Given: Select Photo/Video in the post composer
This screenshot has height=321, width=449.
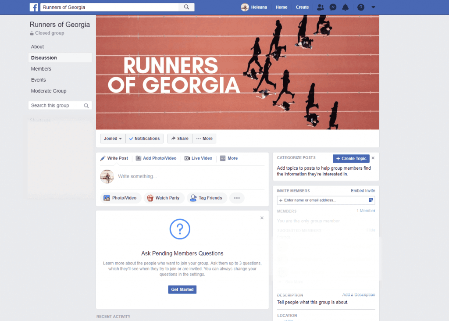Looking at the screenshot, I should pyautogui.click(x=121, y=198).
